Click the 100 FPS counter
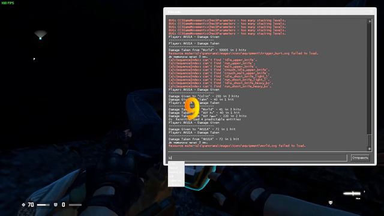The height and width of the screenshot is (216, 384). tap(8, 3)
